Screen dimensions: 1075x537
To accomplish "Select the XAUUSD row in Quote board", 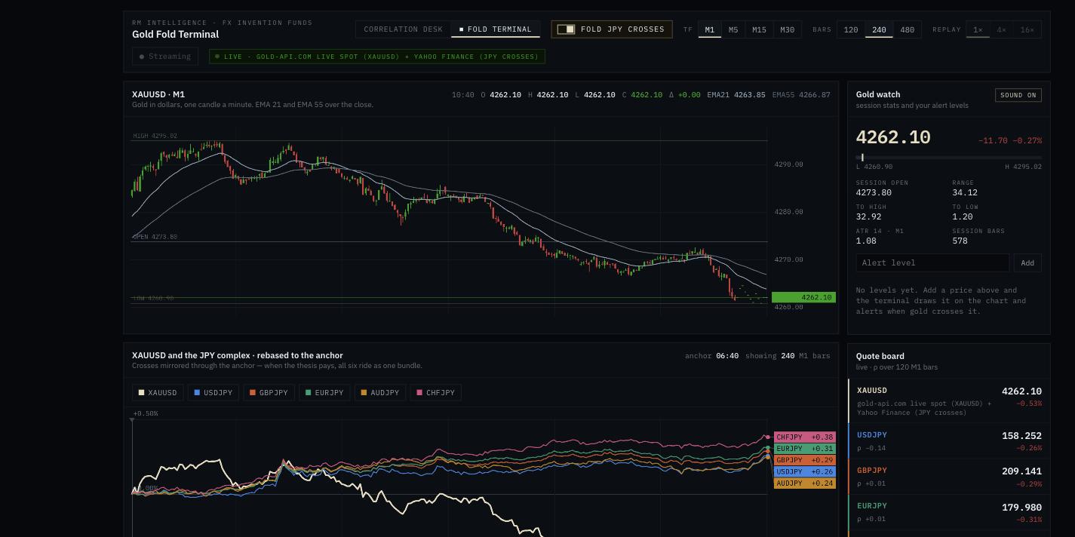I will pyautogui.click(x=949, y=400).
